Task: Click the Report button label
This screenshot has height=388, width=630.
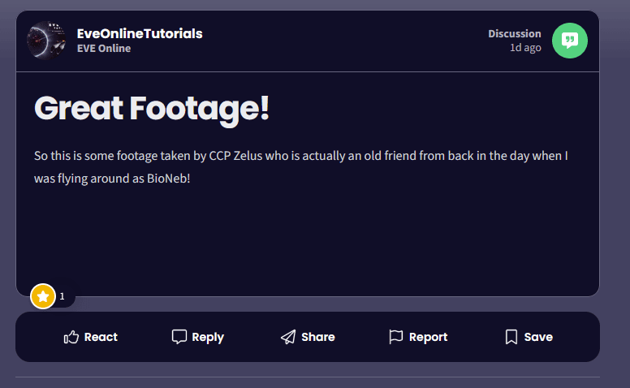Action: point(428,337)
